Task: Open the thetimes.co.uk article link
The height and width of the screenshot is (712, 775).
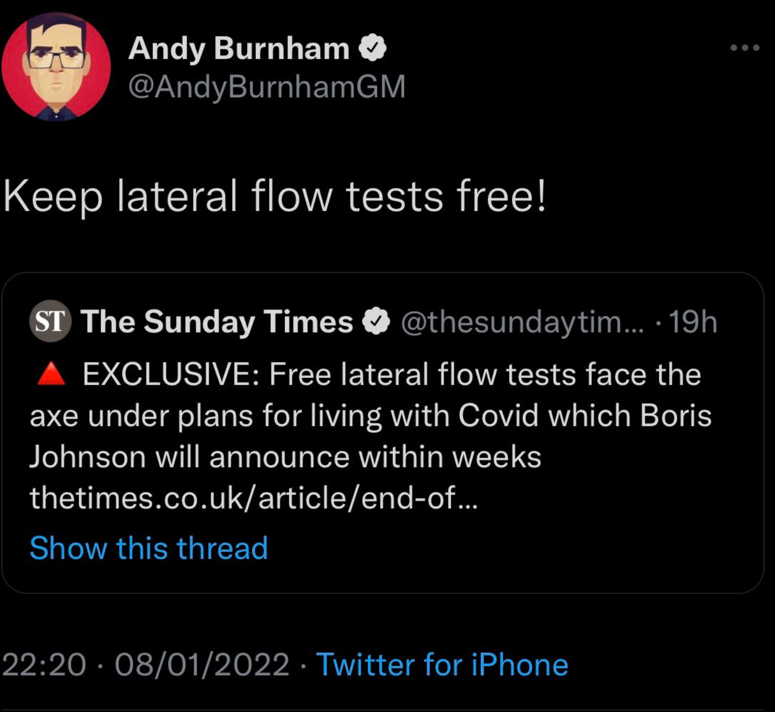Action: pyautogui.click(x=253, y=497)
